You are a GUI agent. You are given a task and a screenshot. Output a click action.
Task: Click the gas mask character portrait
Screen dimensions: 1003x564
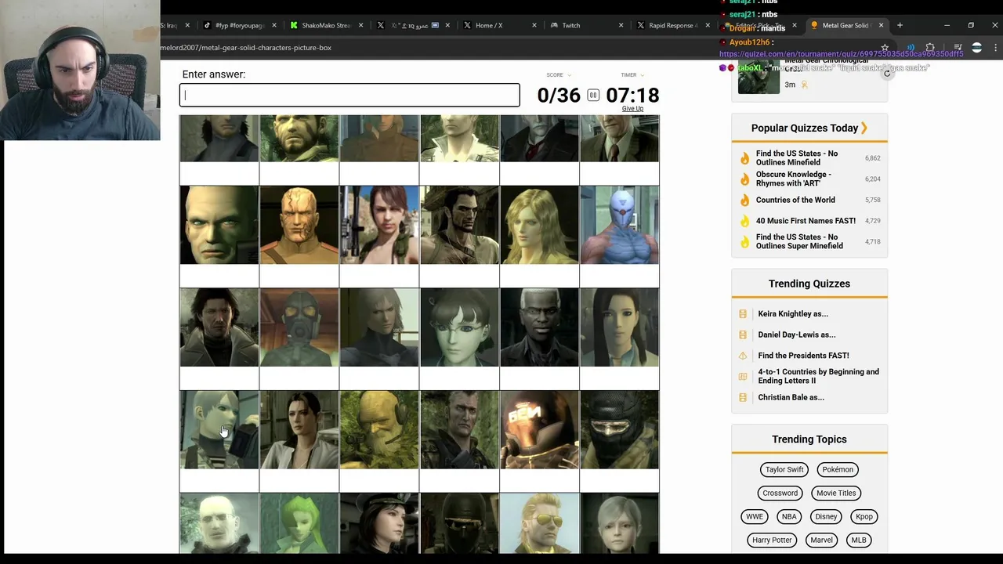pyautogui.click(x=299, y=327)
